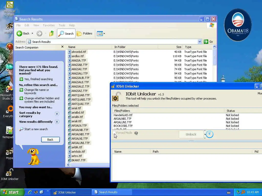Click 'Start a new search' link
The height and width of the screenshot is (196, 262).
(x=36, y=129)
